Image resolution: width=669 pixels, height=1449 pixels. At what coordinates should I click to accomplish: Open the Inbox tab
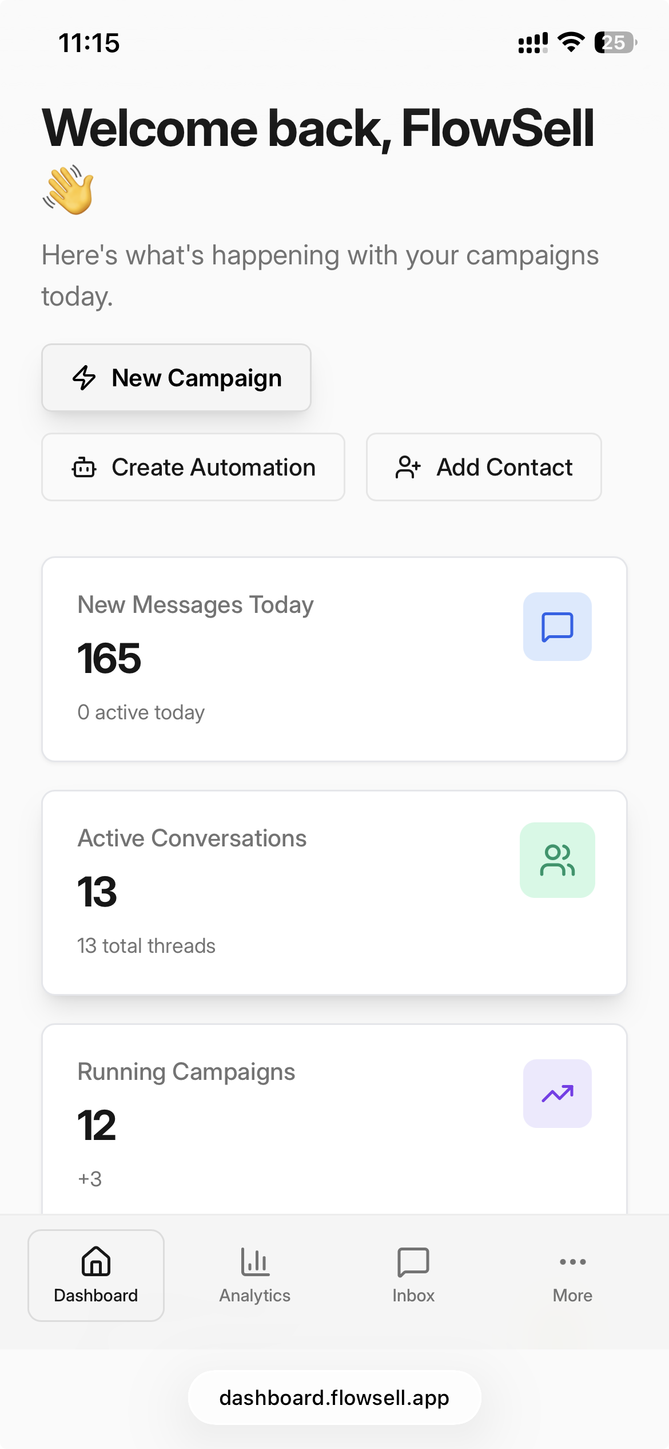(413, 1275)
